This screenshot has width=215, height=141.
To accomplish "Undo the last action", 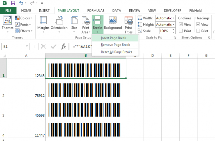I will tap(21, 3).
